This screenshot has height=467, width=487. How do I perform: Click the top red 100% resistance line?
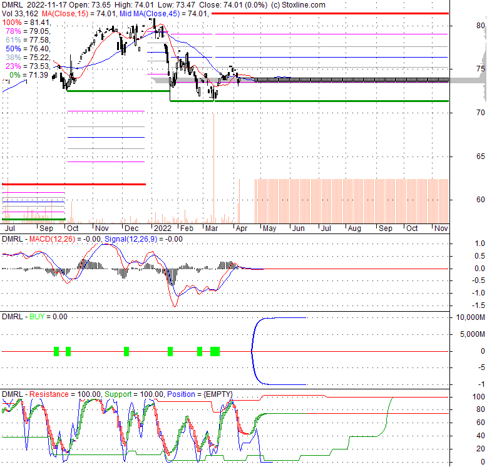pyautogui.click(x=330, y=13)
